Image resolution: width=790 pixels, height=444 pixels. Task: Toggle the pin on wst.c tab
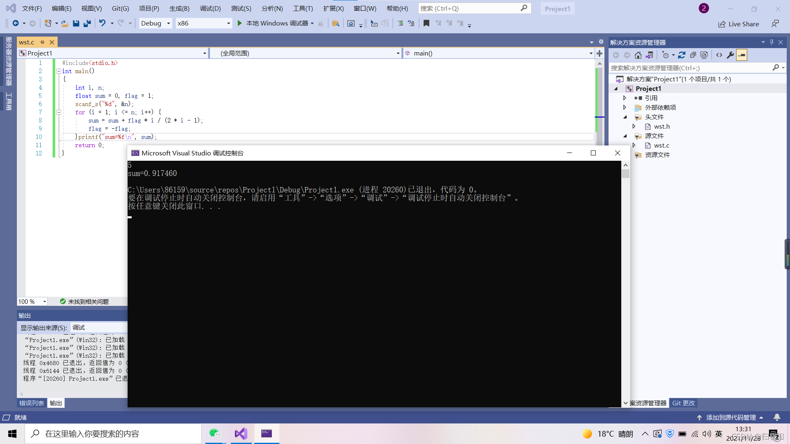pos(42,42)
